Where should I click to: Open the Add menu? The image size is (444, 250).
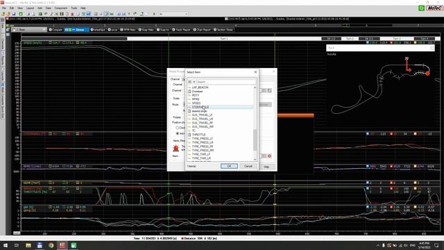tap(40, 8)
